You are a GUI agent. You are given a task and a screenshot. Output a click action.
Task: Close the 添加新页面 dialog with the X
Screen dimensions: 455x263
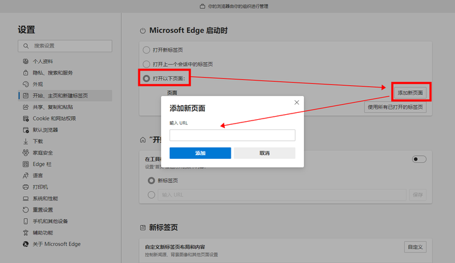296,102
